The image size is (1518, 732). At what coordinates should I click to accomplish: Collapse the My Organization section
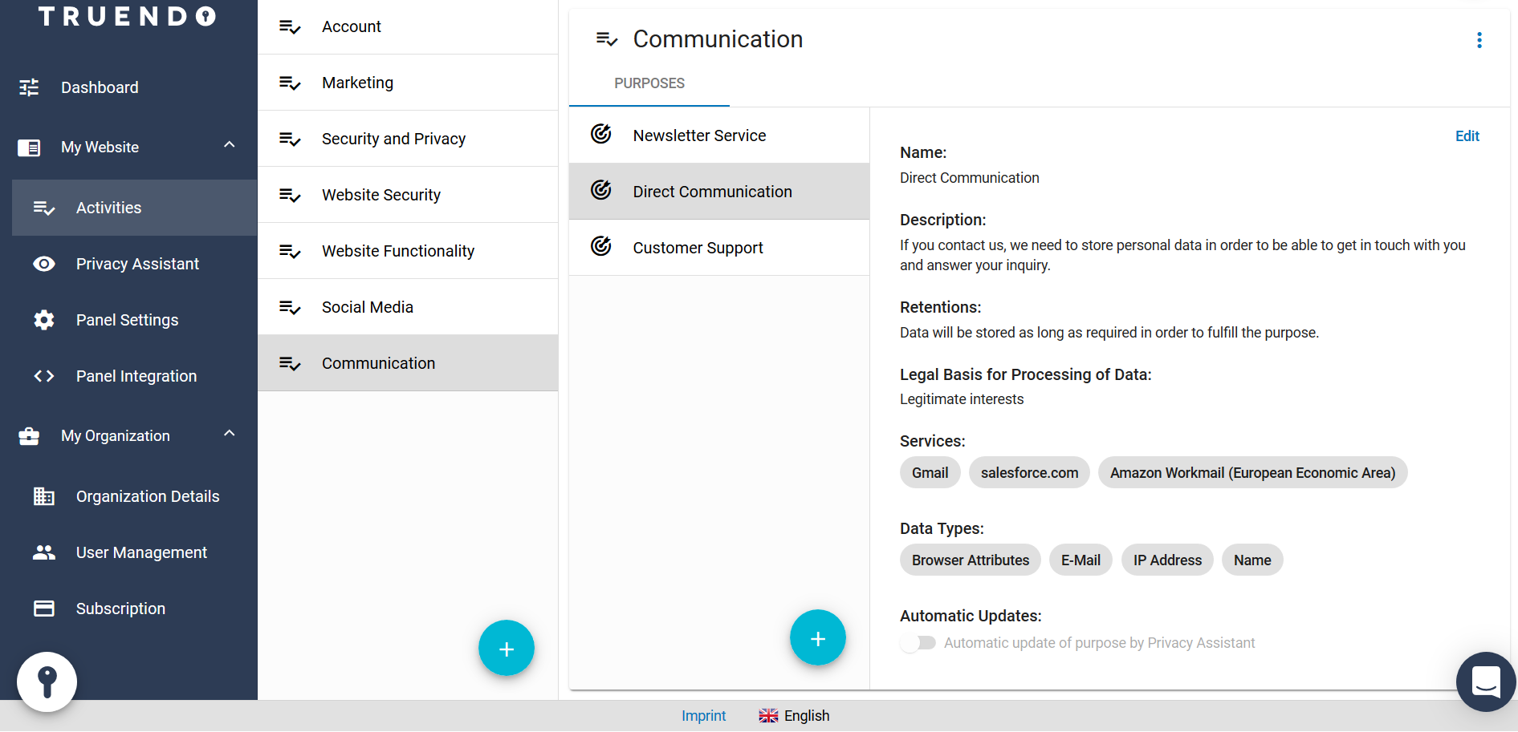(x=230, y=434)
